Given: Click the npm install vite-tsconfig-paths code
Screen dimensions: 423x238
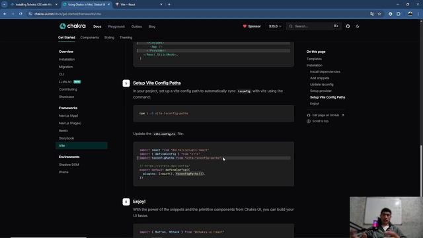Looking at the screenshot, I should click(x=163, y=113).
